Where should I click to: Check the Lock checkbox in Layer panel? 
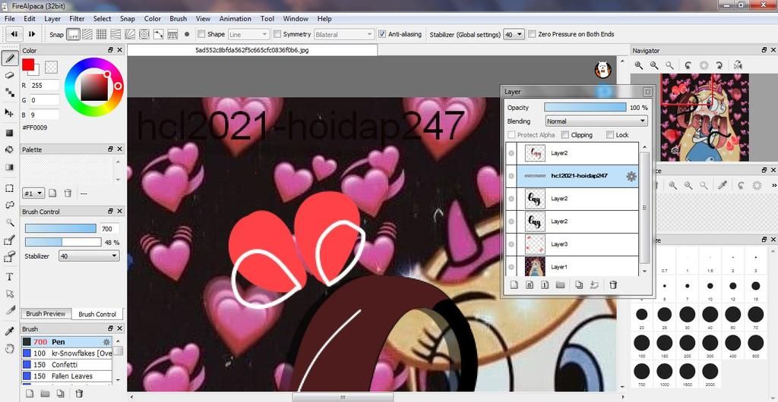(x=610, y=135)
